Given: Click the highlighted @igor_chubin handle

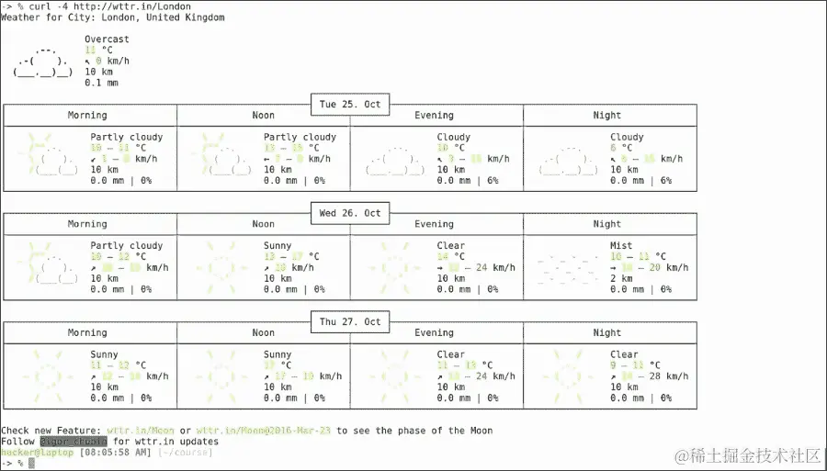Looking at the screenshot, I should pyautogui.click(x=74, y=442).
